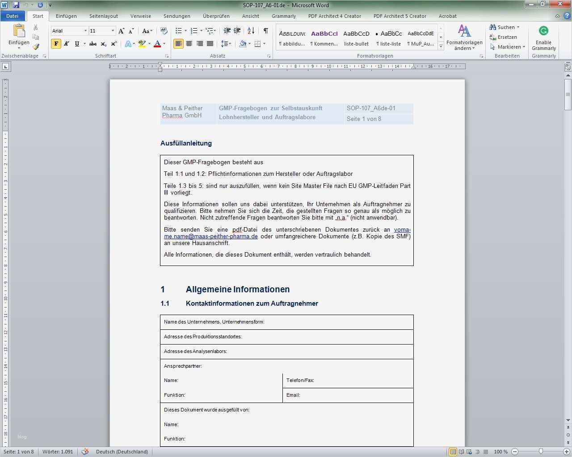Click the superscript icon
Screen dimensions: 572x457
(114, 44)
